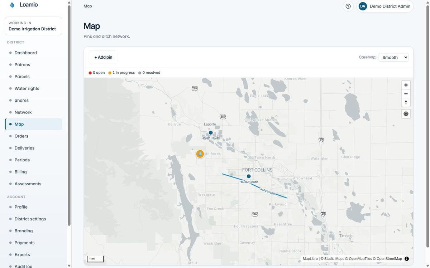Viewport: 430px width, 268px height.
Task: Open Demo District Admin account menu
Action: (x=385, y=6)
